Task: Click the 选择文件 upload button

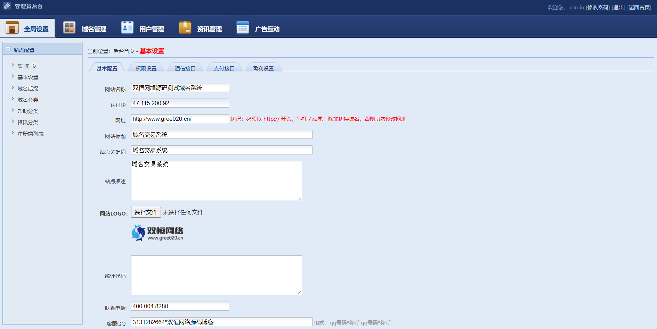Action: pos(146,212)
